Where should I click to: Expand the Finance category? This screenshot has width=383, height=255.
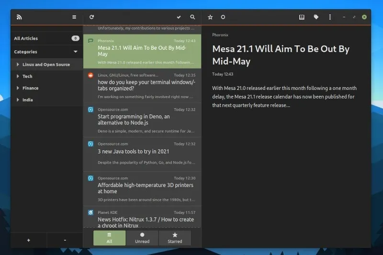pyautogui.click(x=18, y=88)
